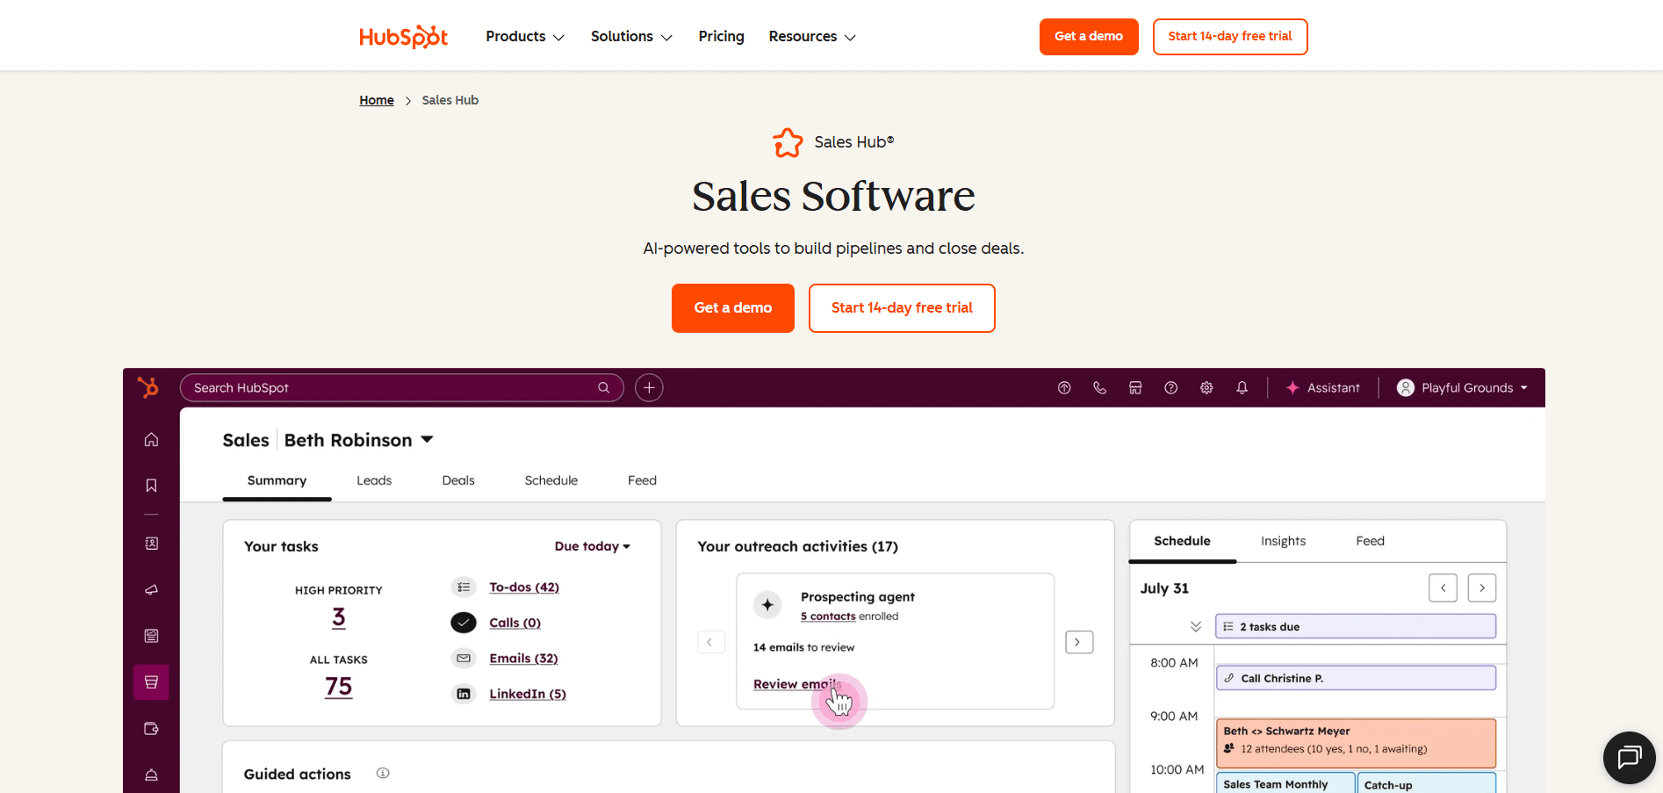Screen dimensions: 1663x793
Task: Click Review emails link
Action: [797, 684]
